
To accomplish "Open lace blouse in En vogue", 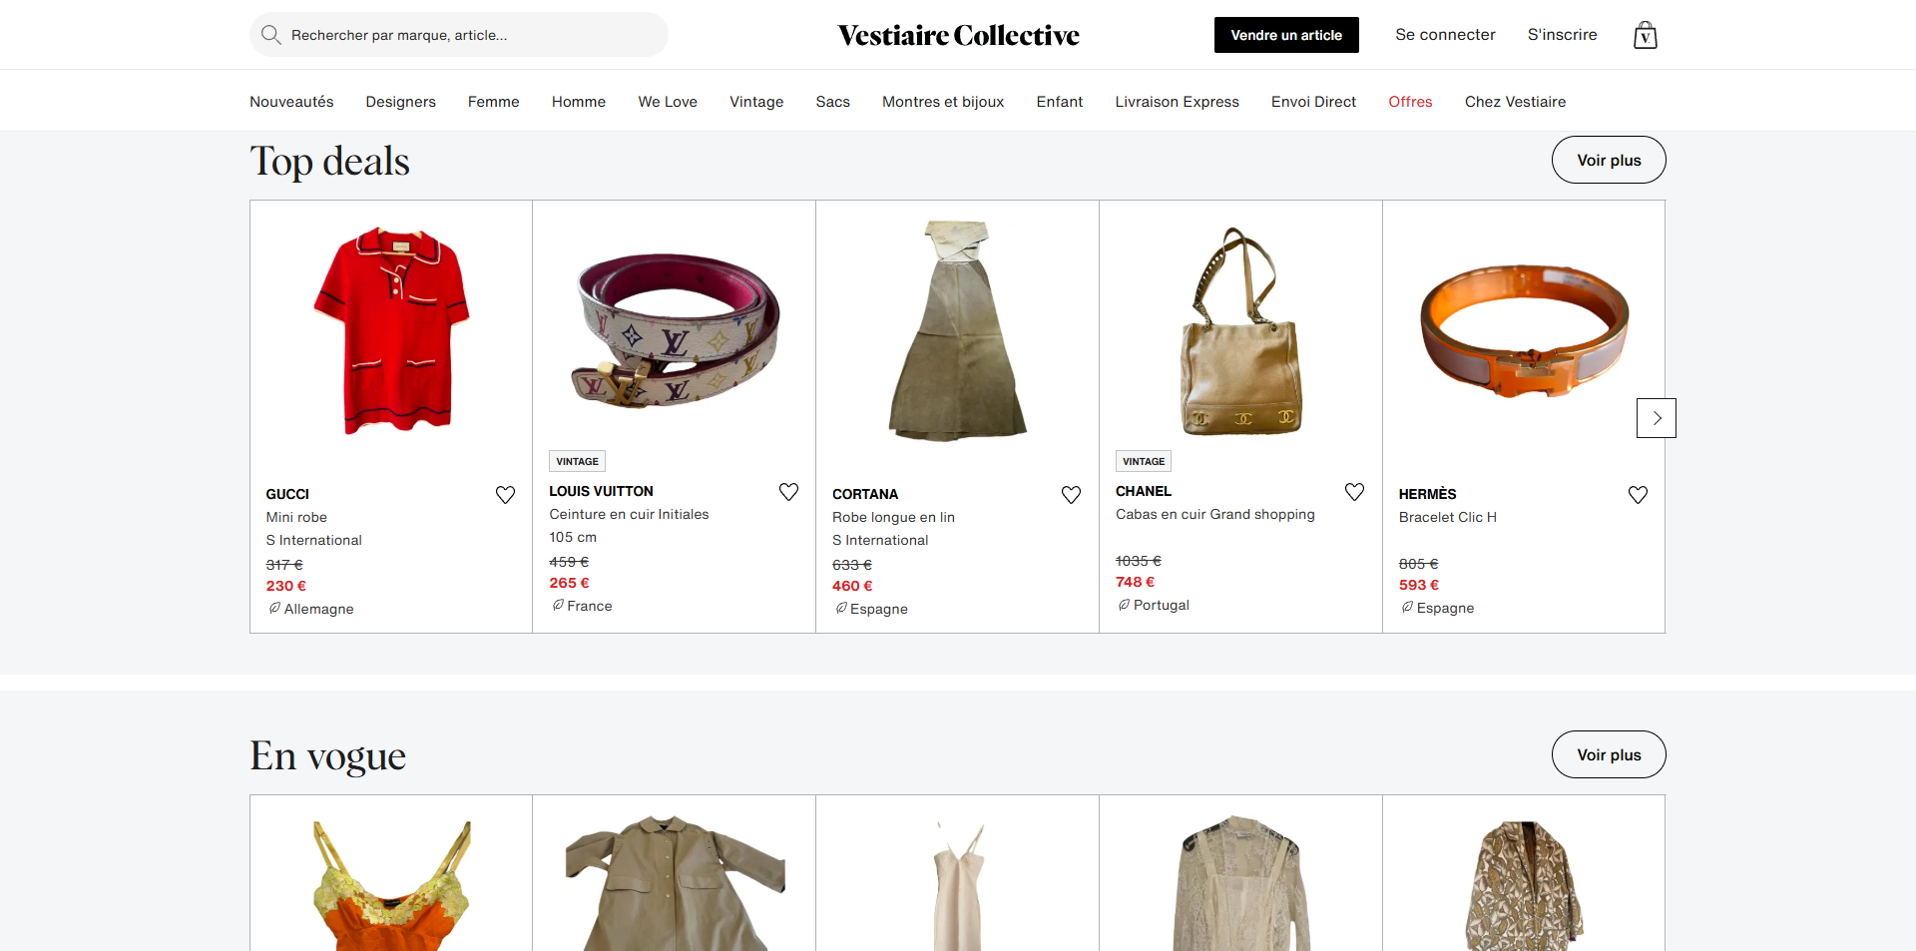I will [x=1240, y=883].
